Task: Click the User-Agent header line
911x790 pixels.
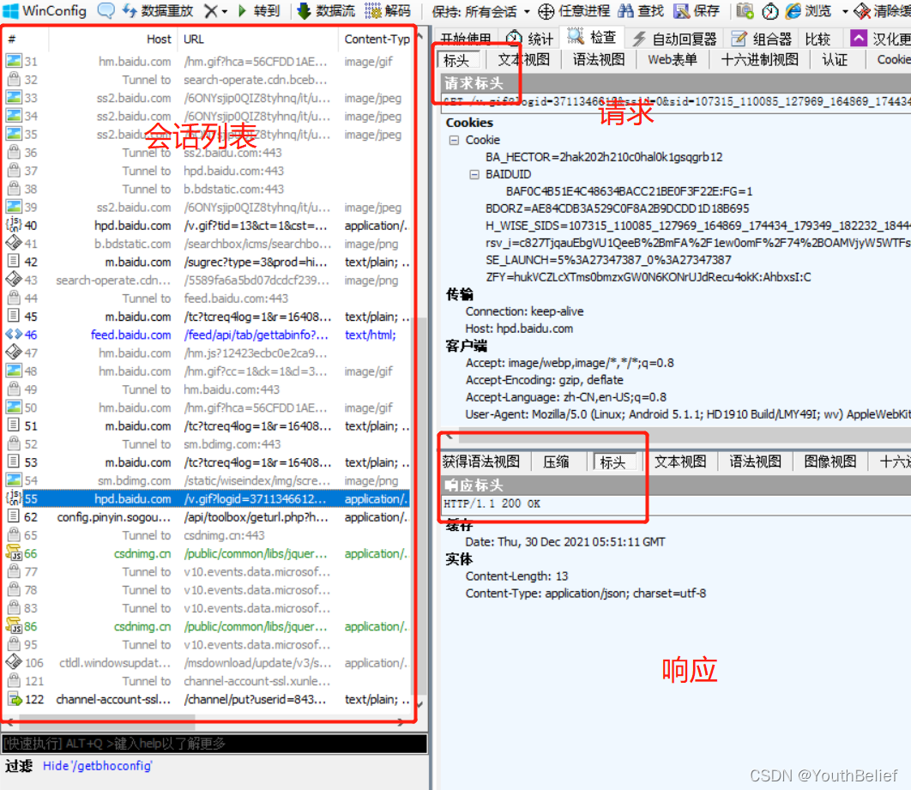Action: click(687, 414)
